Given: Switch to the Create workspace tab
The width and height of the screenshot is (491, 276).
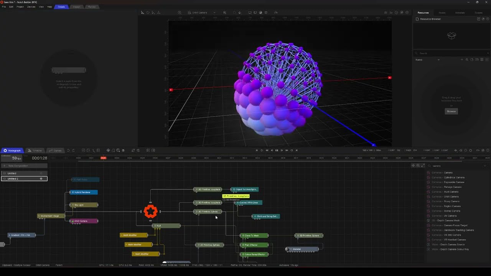Looking at the screenshot, I should tap(61, 7).
